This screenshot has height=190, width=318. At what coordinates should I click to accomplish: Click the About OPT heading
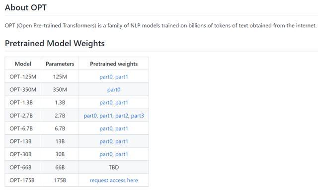[26, 7]
